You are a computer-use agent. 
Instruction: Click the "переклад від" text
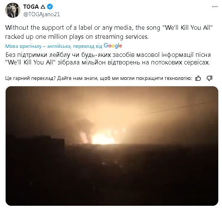[88, 46]
